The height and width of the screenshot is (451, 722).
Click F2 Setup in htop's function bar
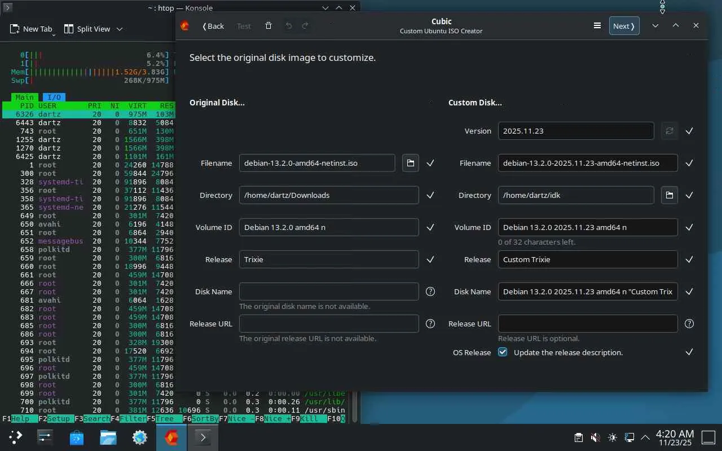[56, 419]
